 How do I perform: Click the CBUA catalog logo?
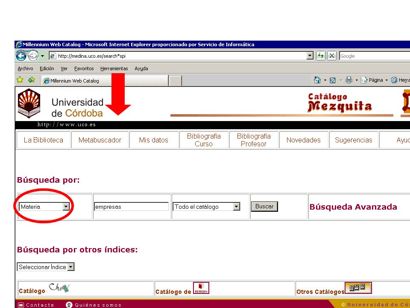pos(60,287)
